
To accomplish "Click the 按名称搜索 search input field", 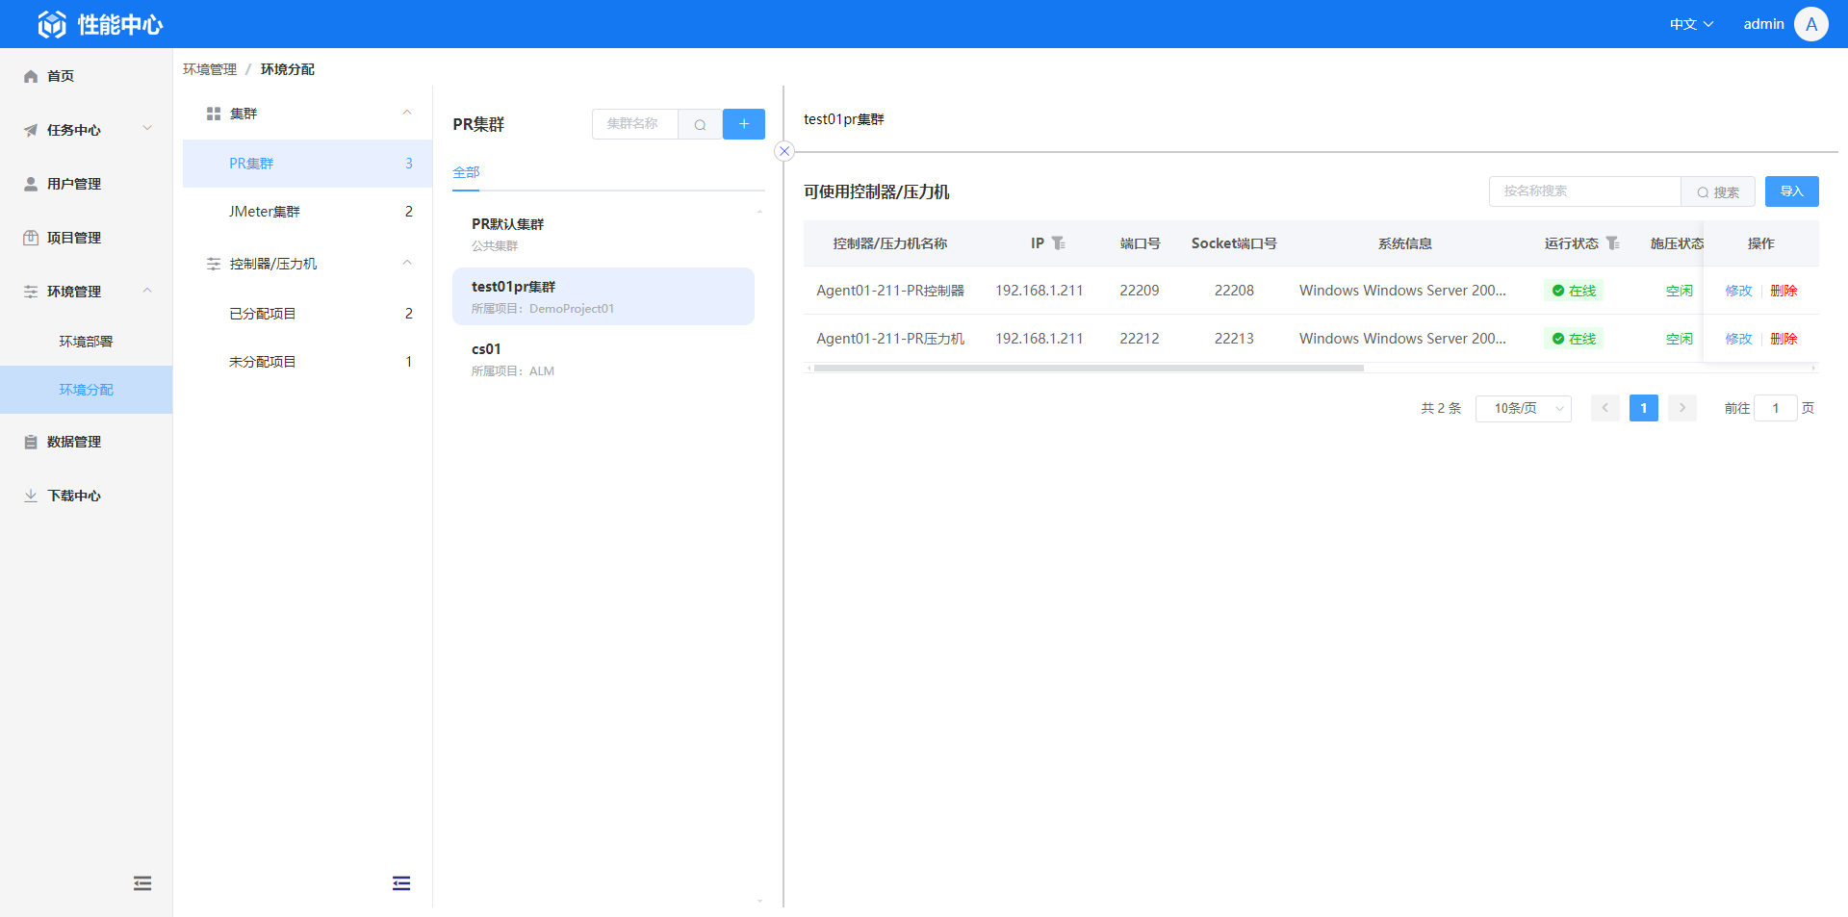I will [x=1584, y=191].
